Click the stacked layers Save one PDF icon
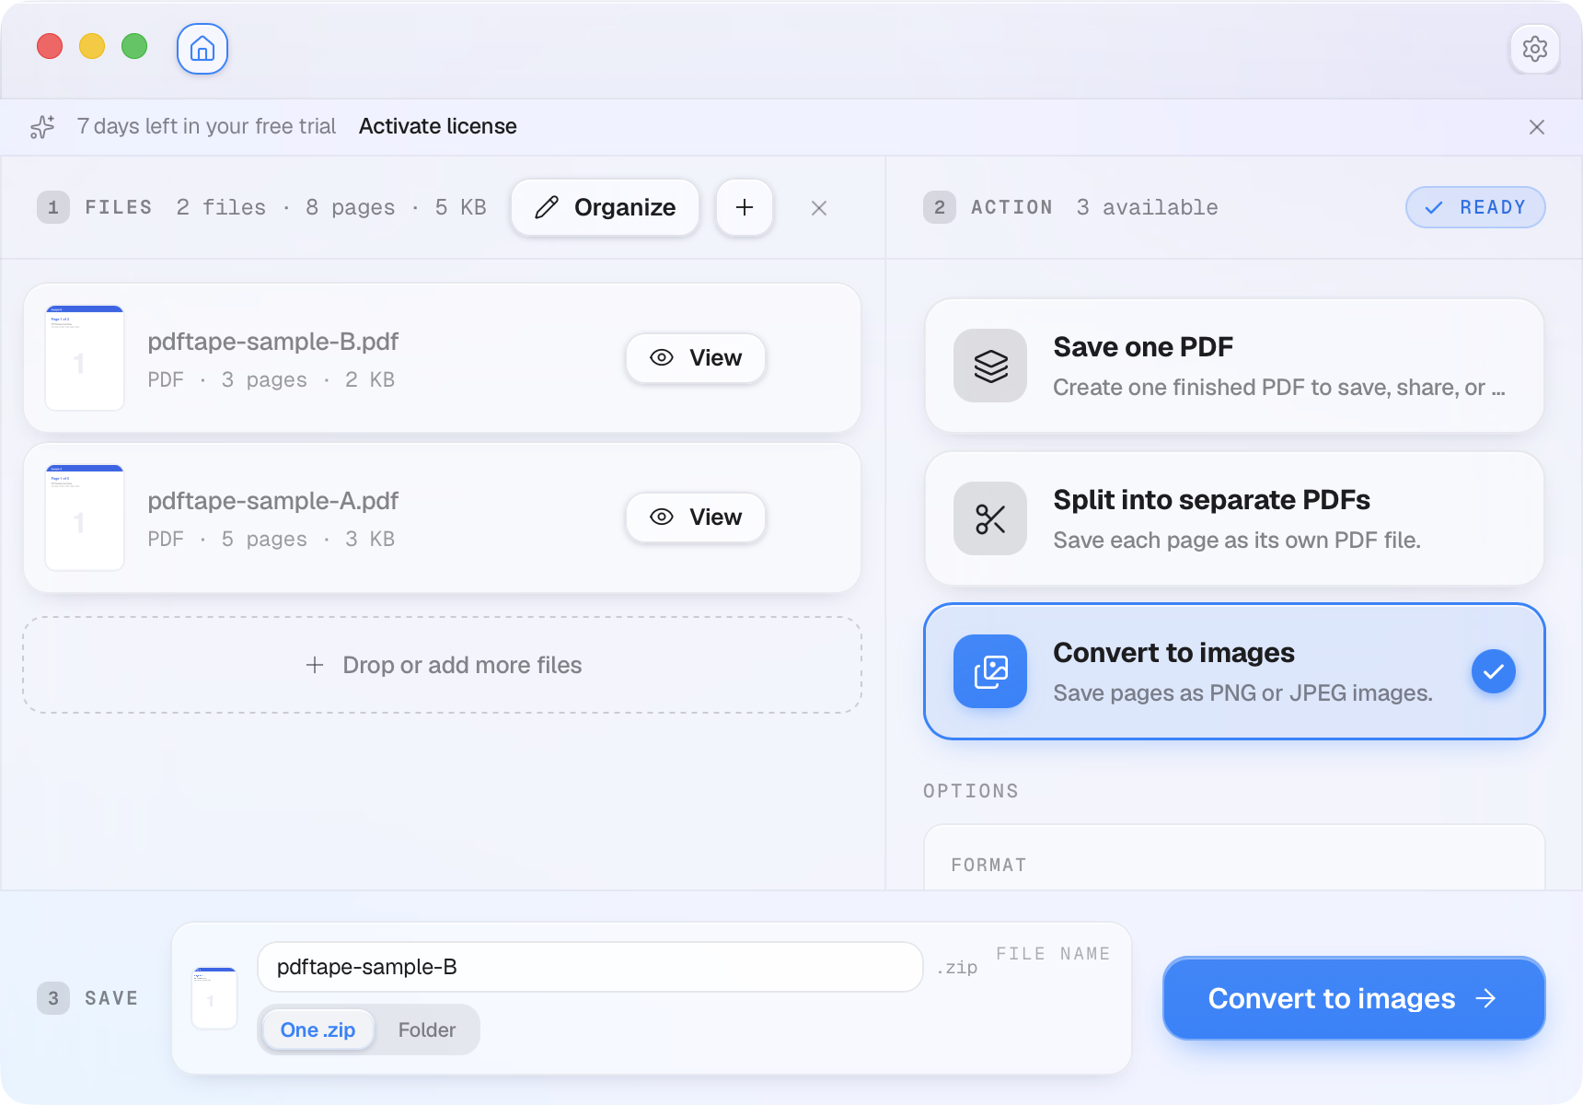The width and height of the screenshot is (1583, 1105). 990,366
